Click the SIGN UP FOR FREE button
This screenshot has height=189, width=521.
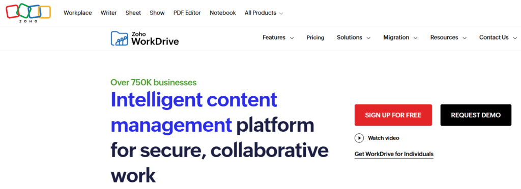point(393,115)
